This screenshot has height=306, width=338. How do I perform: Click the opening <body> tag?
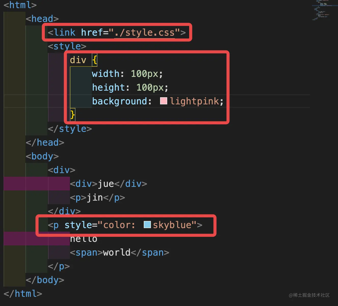click(x=42, y=156)
